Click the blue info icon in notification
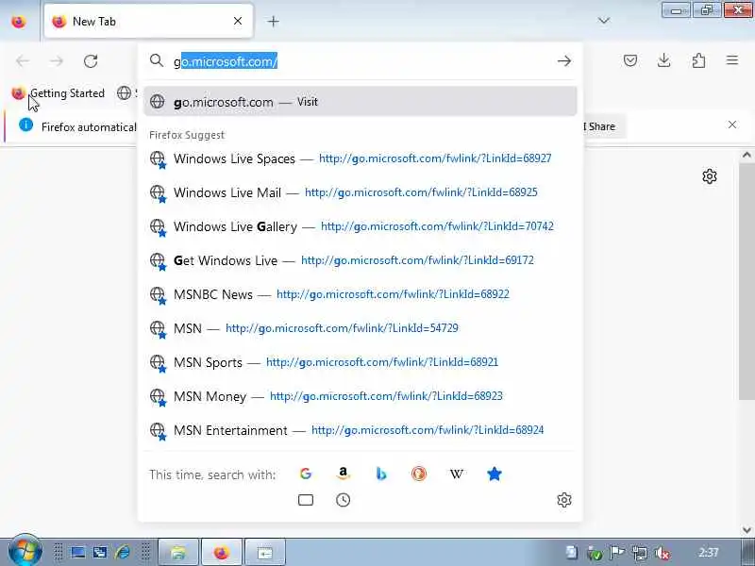 coord(26,125)
